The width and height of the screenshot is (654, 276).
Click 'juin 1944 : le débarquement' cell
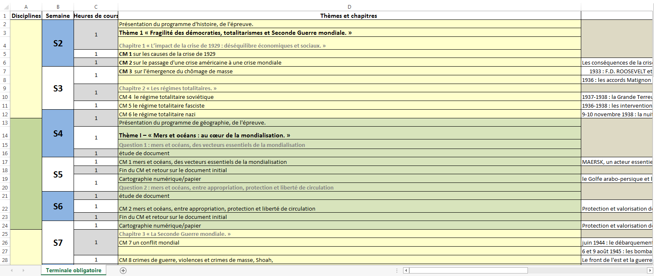(x=617, y=242)
